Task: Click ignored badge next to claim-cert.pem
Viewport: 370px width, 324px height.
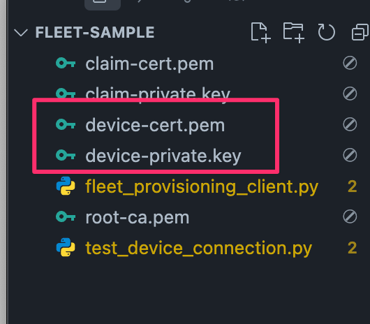Action: tap(350, 63)
